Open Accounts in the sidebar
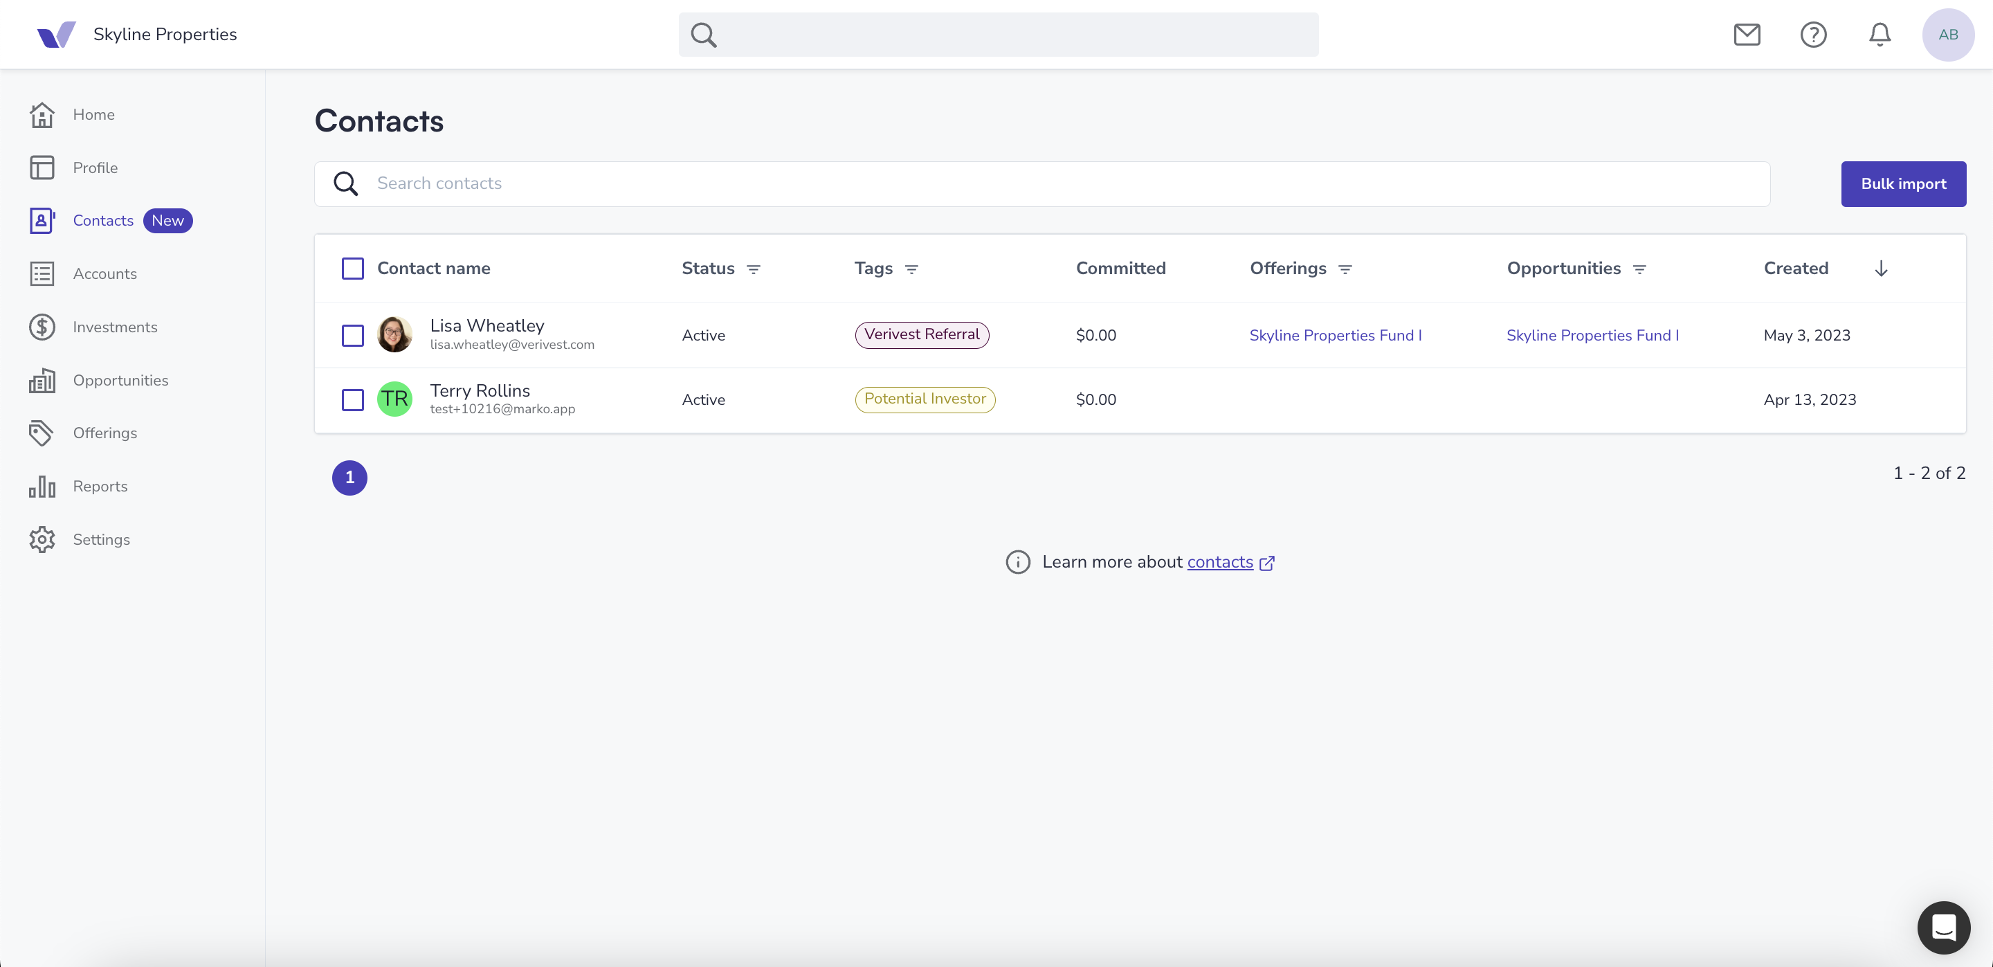This screenshot has width=1993, height=967. pos(104,274)
